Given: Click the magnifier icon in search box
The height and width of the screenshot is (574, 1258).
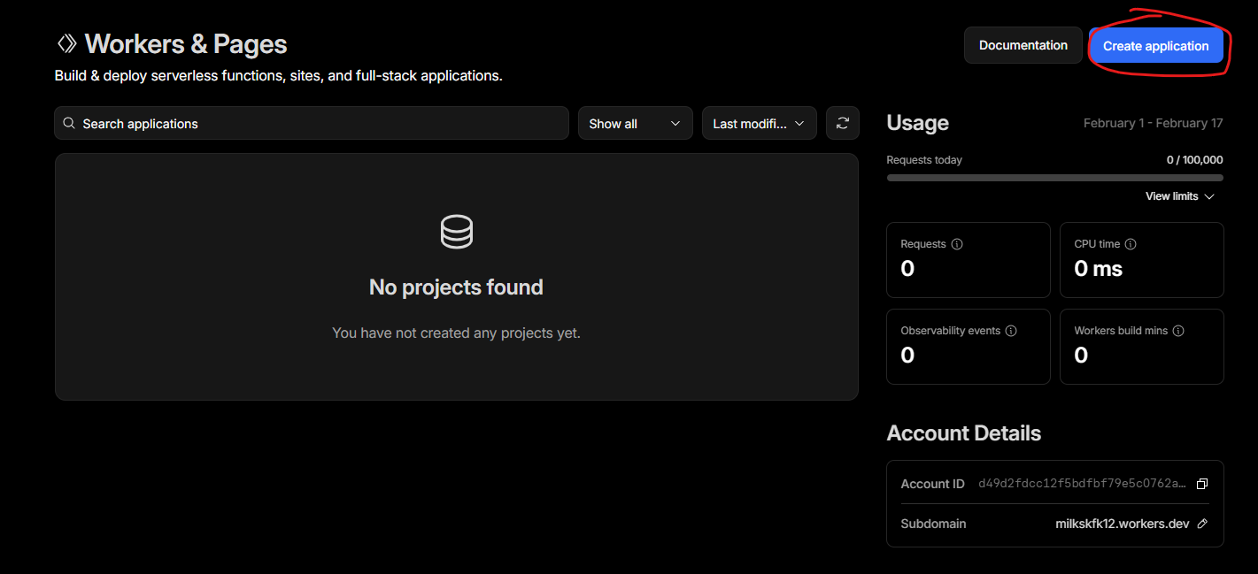Looking at the screenshot, I should pyautogui.click(x=70, y=124).
